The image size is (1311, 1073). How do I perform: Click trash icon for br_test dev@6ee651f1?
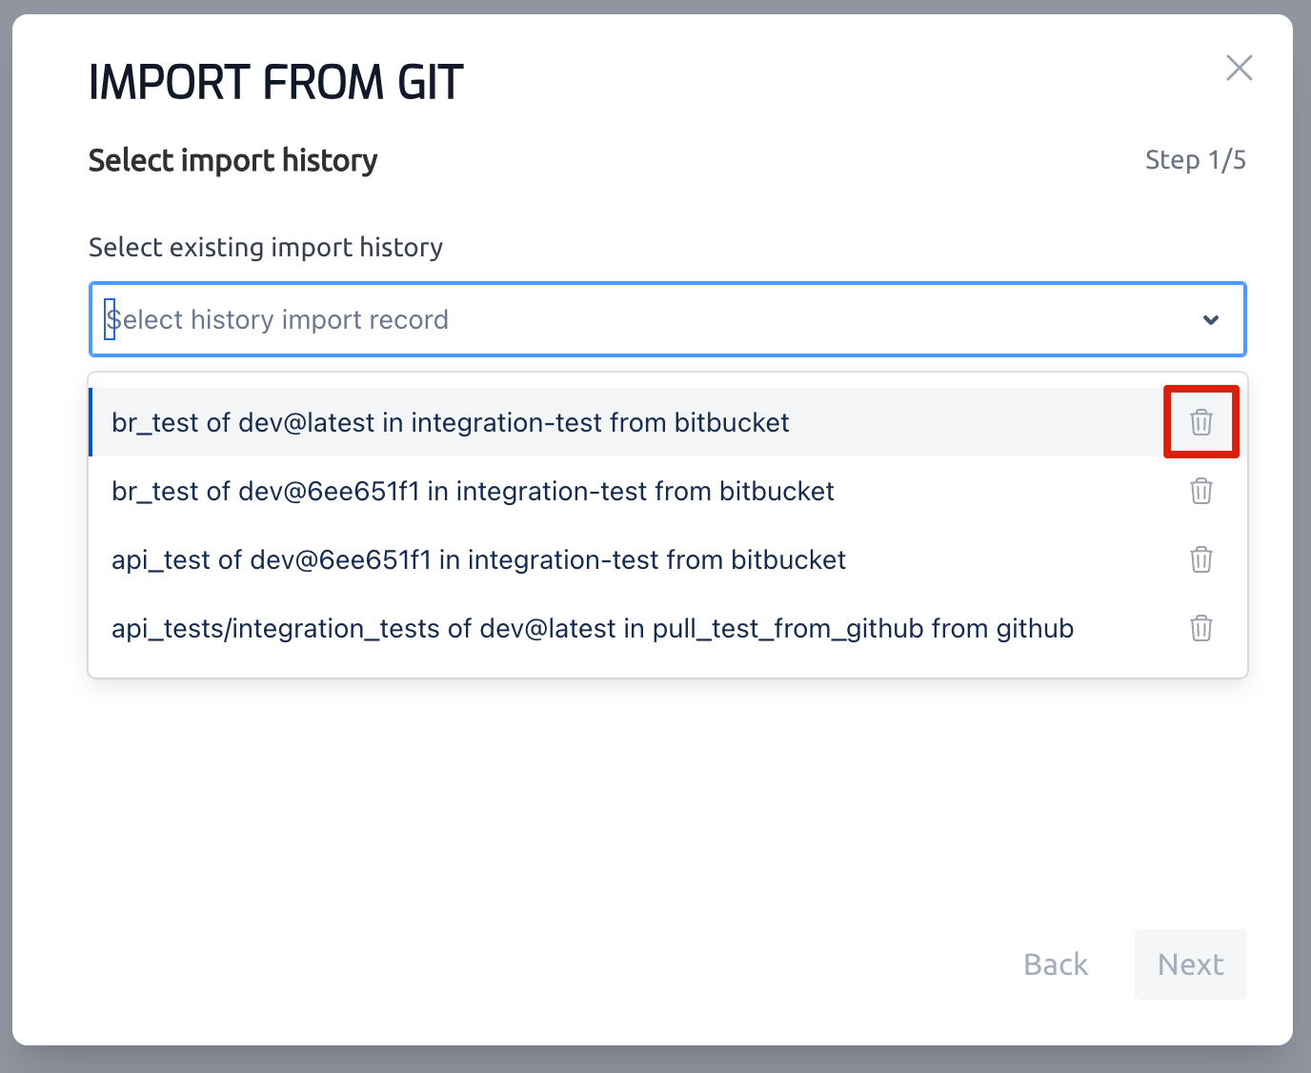click(1200, 491)
